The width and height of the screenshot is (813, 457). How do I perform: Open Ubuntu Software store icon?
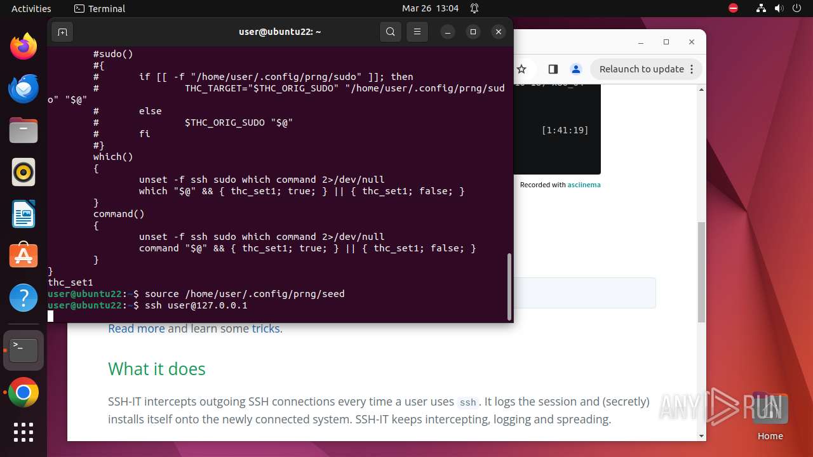24,256
